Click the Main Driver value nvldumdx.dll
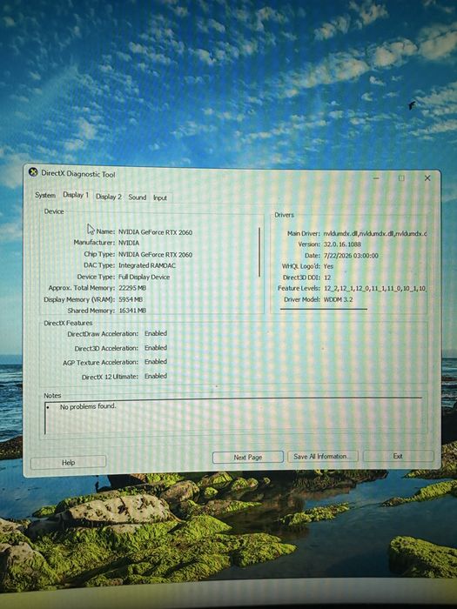This screenshot has width=457, height=609. click(375, 233)
